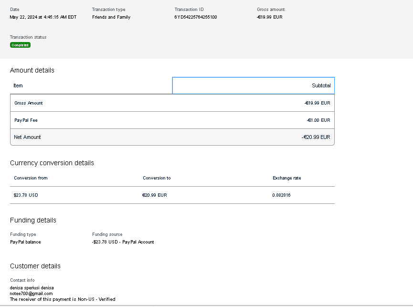Click the Currency conversion details heading
This screenshot has width=413, height=307.
pos(52,163)
